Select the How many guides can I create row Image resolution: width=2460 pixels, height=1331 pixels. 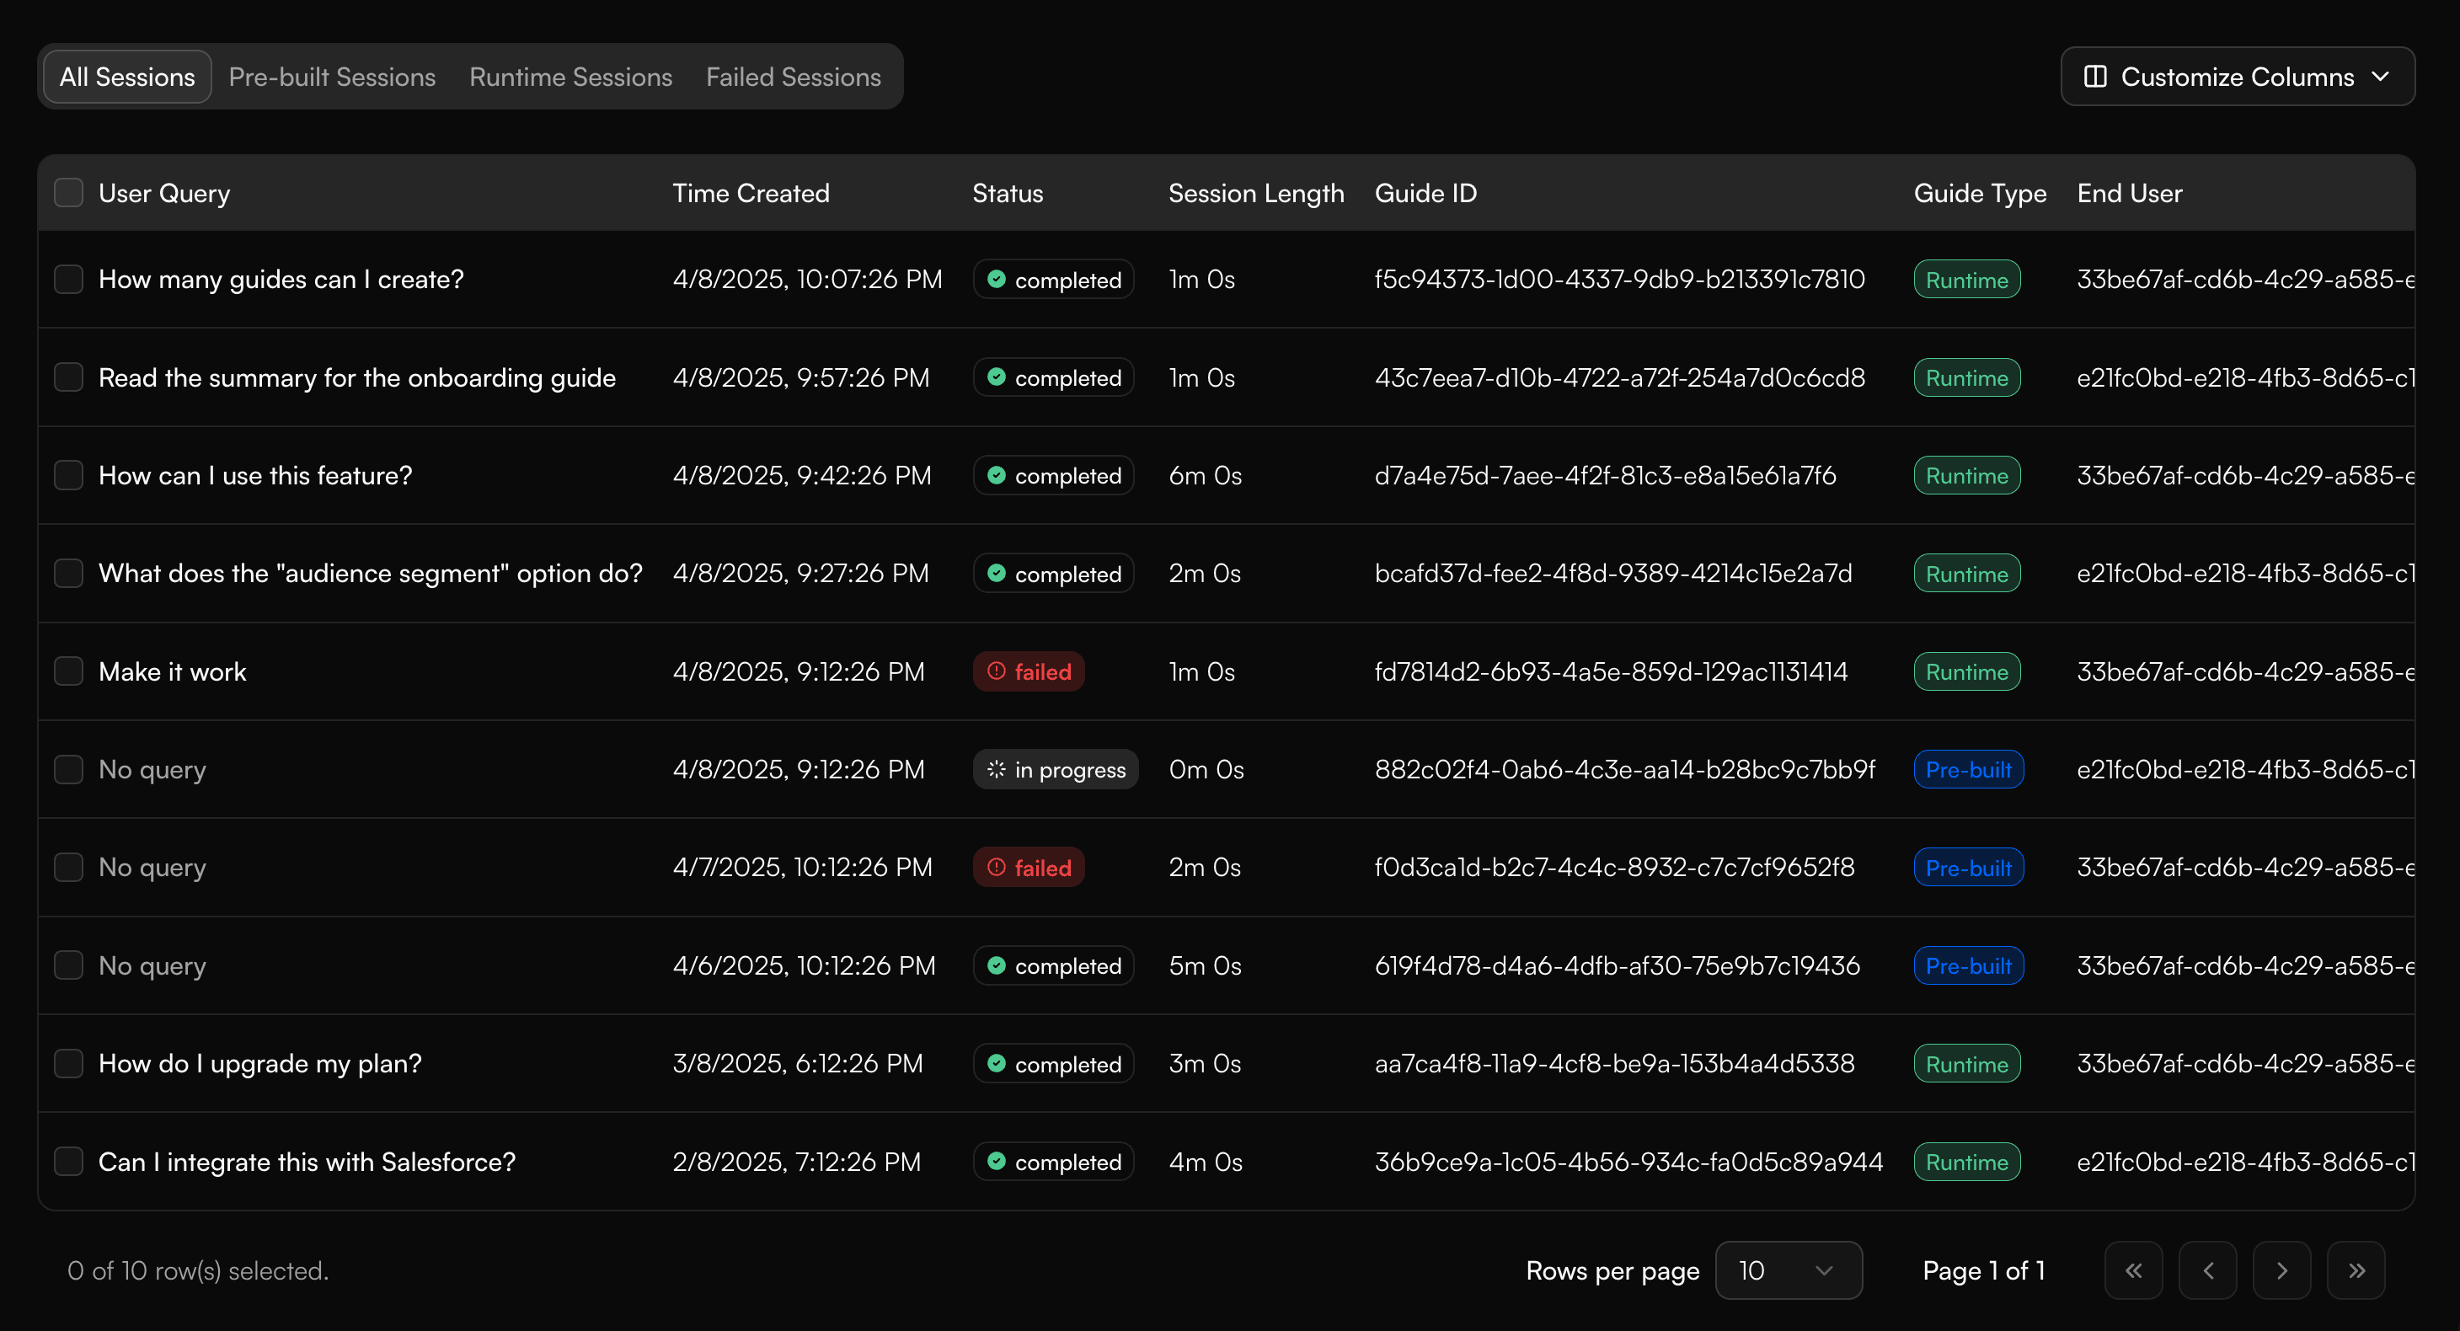tap(69, 280)
